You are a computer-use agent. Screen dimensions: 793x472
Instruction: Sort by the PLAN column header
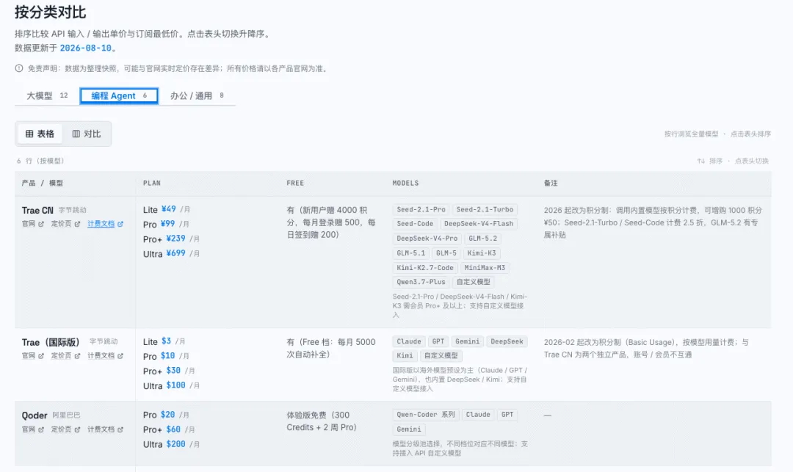point(152,183)
